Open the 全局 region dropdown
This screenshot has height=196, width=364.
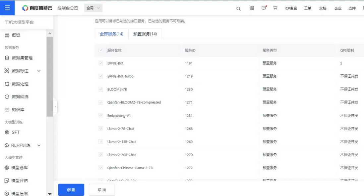pos(93,8)
